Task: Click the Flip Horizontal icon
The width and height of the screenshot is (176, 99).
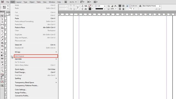Action: click(x=86, y=6)
